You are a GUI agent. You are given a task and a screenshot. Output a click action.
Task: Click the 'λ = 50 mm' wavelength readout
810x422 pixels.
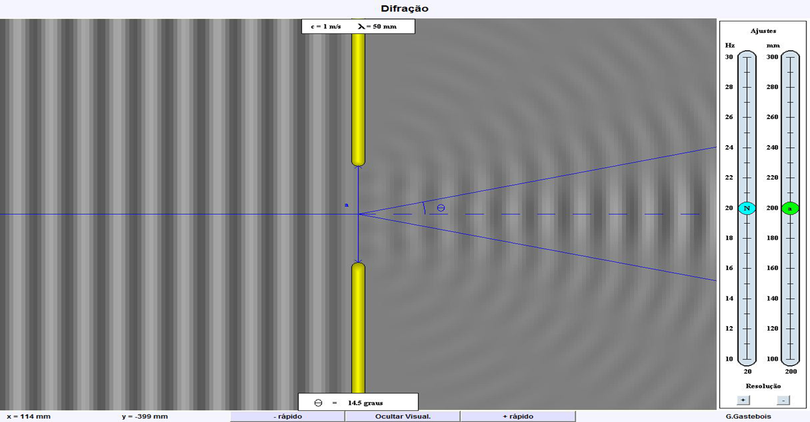click(377, 27)
